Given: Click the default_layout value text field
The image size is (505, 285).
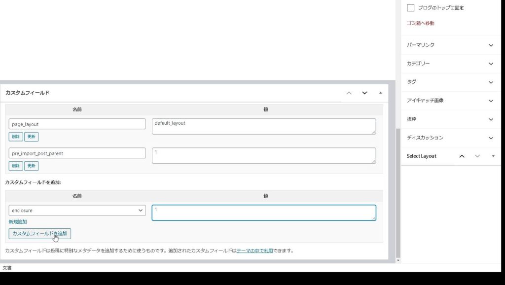Looking at the screenshot, I should (x=263, y=126).
